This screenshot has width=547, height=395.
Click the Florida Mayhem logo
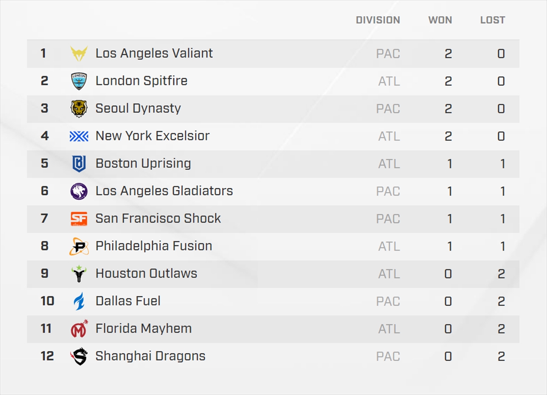[79, 329]
